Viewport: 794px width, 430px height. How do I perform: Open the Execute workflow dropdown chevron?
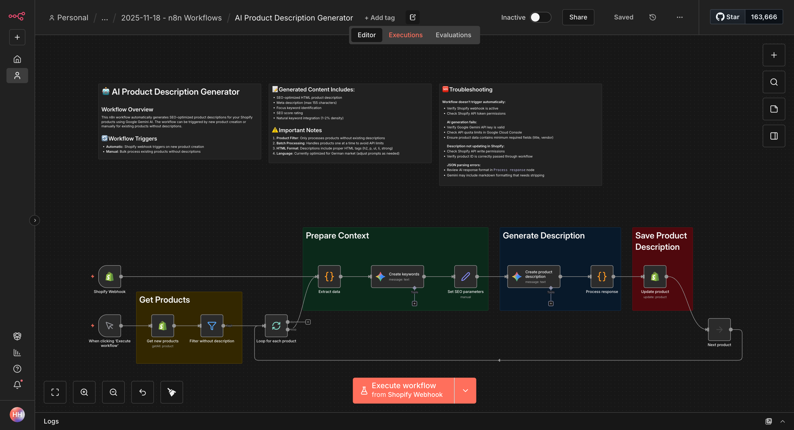point(465,390)
